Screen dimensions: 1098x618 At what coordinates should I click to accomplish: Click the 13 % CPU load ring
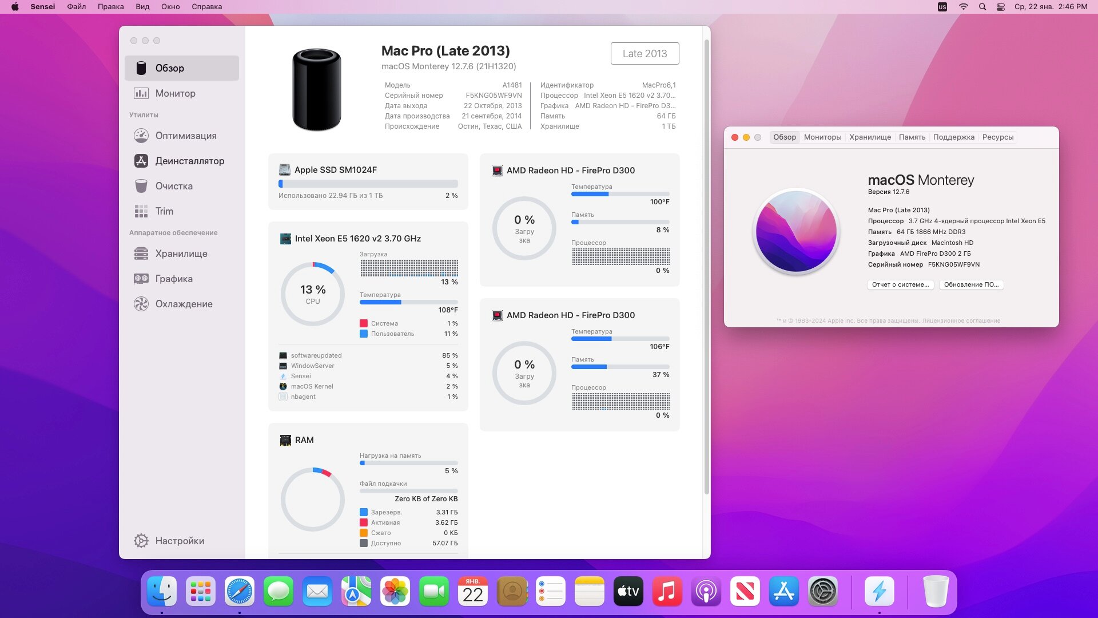pyautogui.click(x=313, y=294)
